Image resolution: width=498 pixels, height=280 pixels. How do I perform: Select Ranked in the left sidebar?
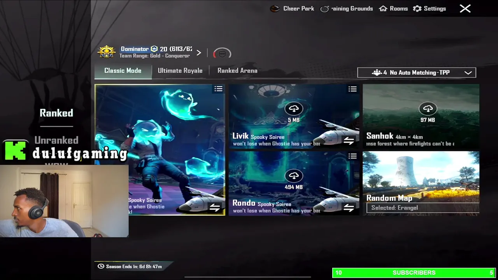(56, 113)
